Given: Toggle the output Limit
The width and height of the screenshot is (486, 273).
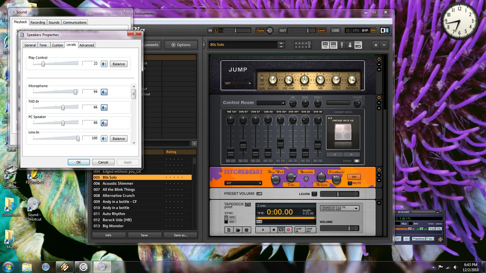Looking at the screenshot, I should 321,30.
